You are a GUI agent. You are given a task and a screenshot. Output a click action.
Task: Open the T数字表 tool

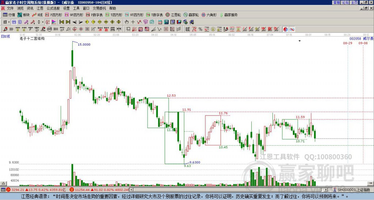(154, 15)
